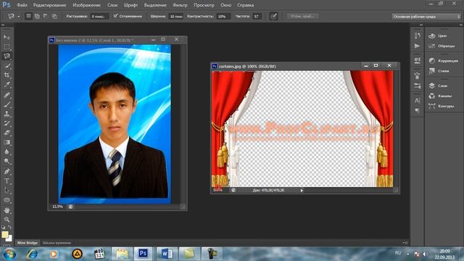The width and height of the screenshot is (464, 261).
Task: Select the Blur tool
Action: coord(7,152)
